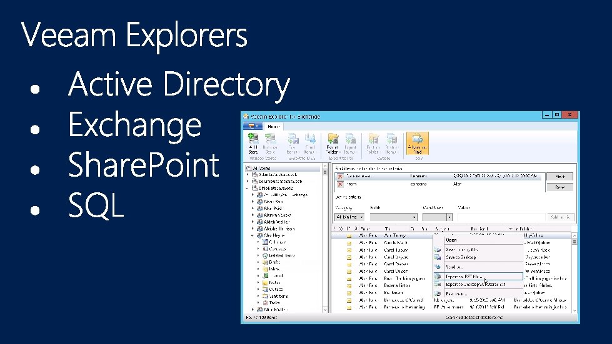
Task: Select the message to Bernadette Hemming
Action: [404, 307]
